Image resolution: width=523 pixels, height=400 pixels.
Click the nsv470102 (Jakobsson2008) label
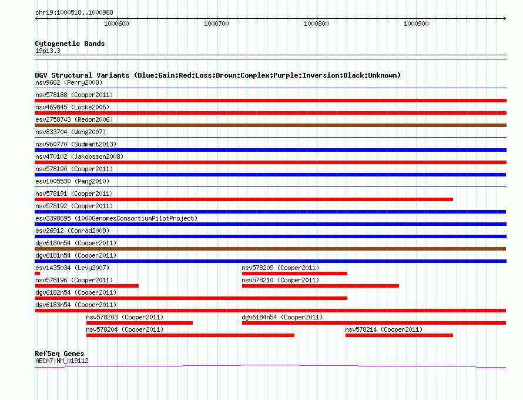tap(79, 156)
